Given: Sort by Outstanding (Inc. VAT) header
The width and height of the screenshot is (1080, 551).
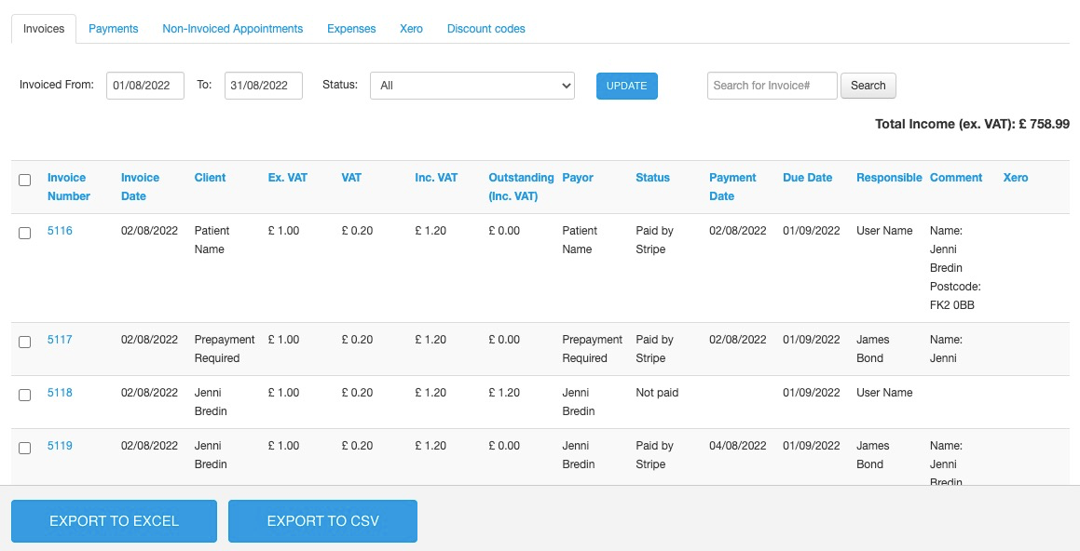Looking at the screenshot, I should coord(522,186).
